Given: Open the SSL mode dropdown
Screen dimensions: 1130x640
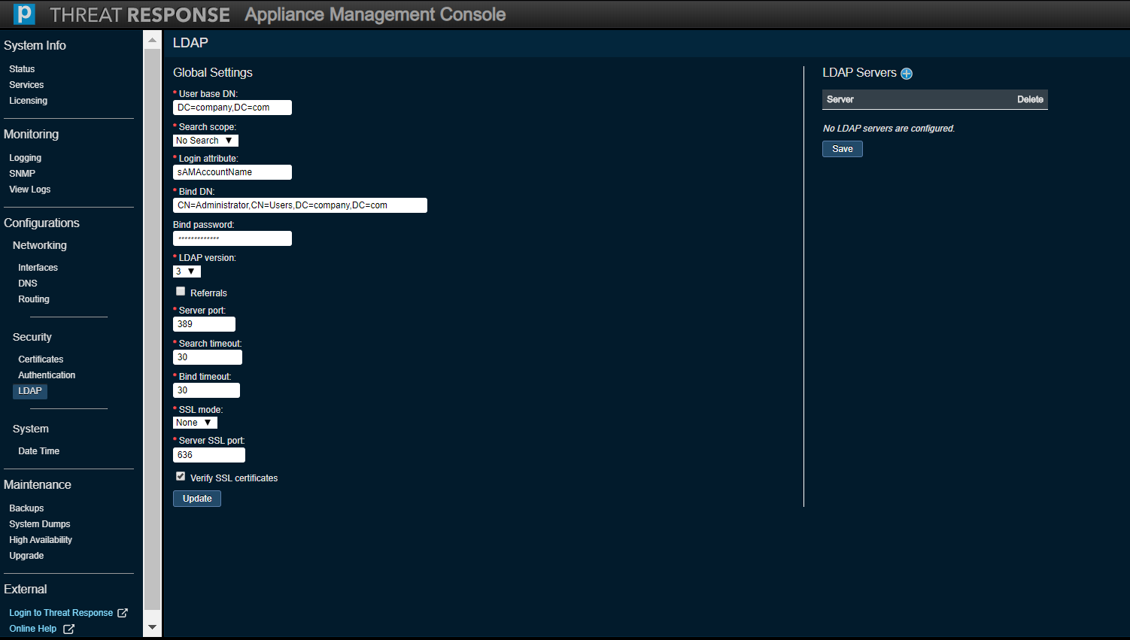Looking at the screenshot, I should (195, 423).
